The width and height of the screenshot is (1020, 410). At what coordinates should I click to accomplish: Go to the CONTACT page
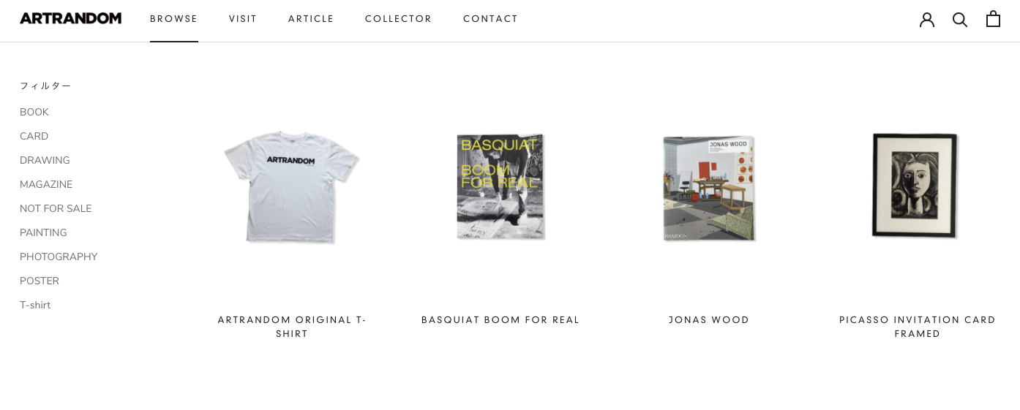[491, 19]
